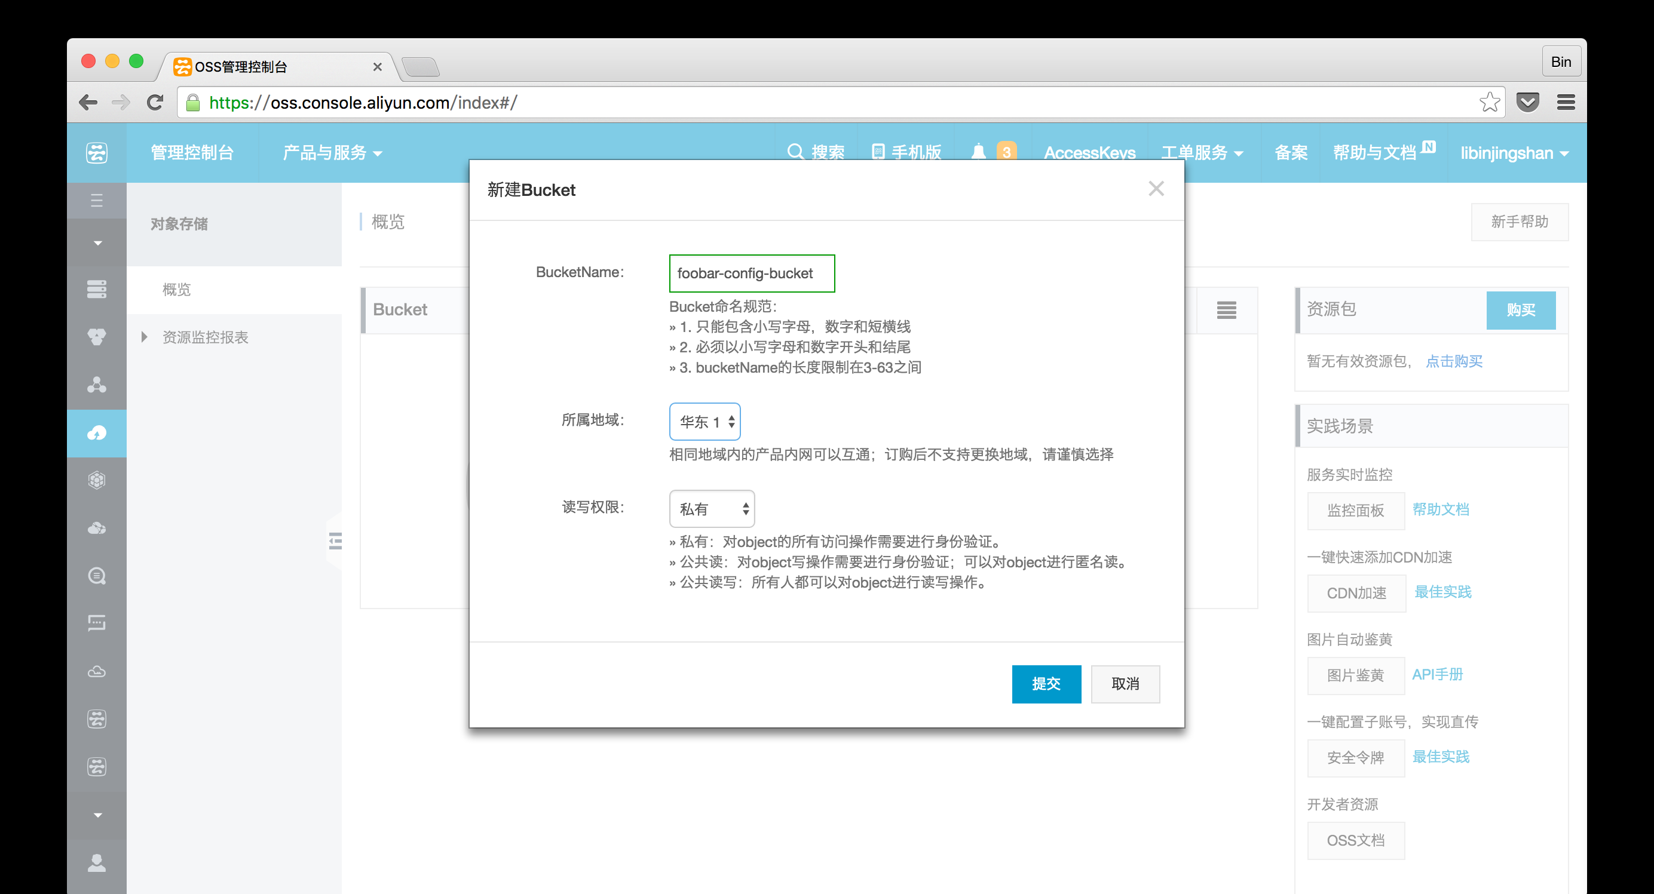
Task: Click the three-node cluster icon in sidebar
Action: tap(97, 385)
